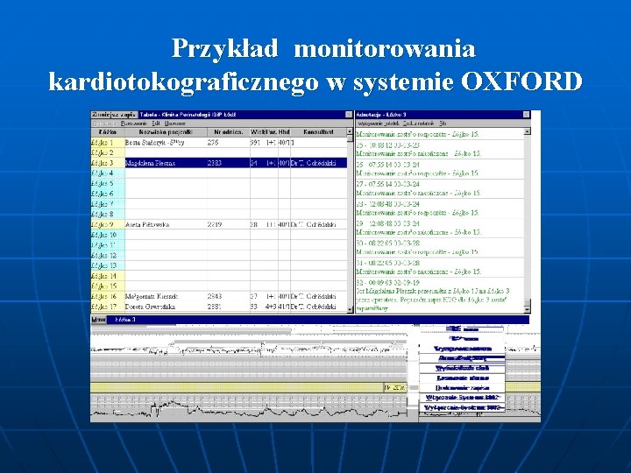This screenshot has width=631, height=473.
Task: Select the Łóżko 16 row label
Action: pos(108,296)
